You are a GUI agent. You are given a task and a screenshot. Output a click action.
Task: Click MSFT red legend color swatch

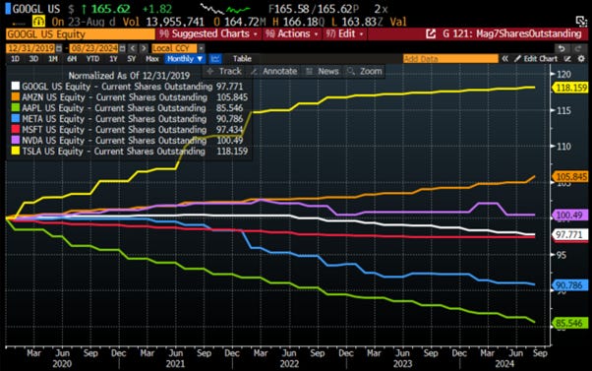[x=16, y=129]
